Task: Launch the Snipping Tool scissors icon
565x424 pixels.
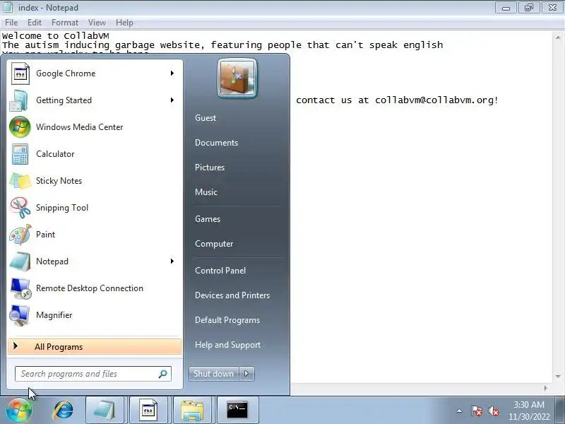Action: click(x=20, y=208)
